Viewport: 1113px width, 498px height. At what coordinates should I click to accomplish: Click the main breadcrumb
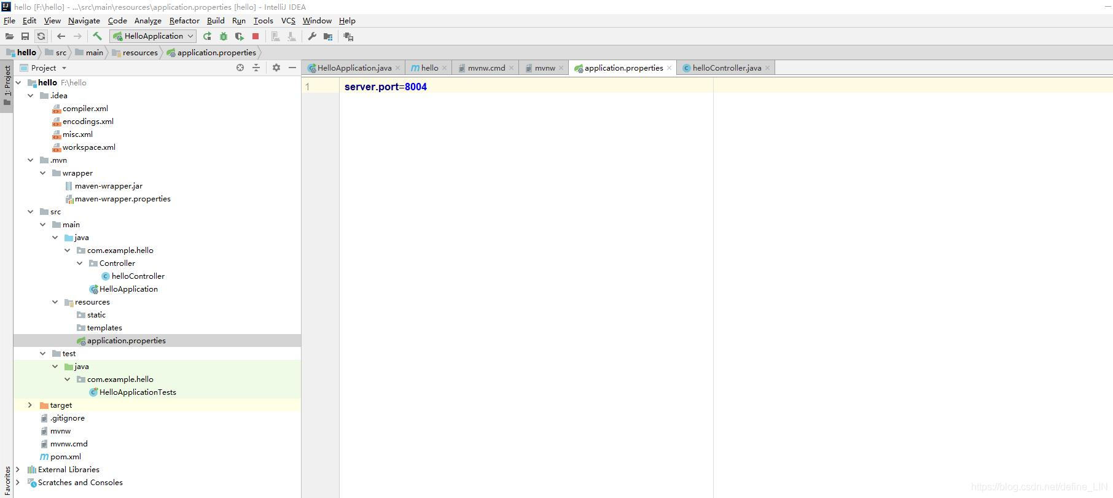90,52
